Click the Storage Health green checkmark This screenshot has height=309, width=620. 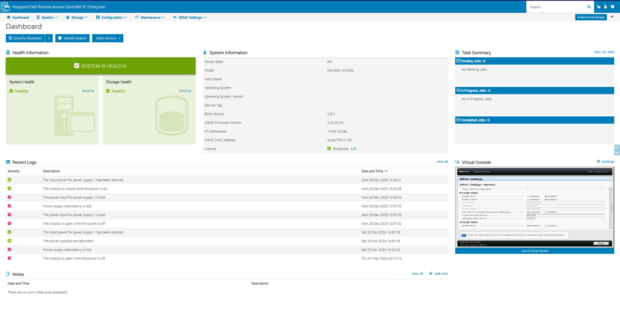point(108,91)
